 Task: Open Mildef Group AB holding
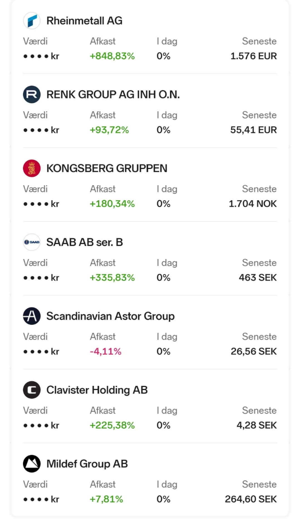87,464
